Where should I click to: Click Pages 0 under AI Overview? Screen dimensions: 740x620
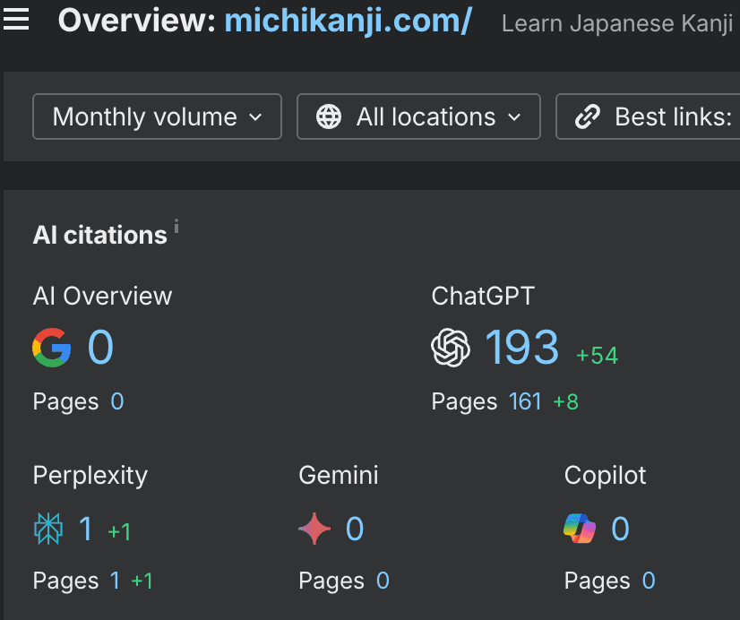click(116, 402)
